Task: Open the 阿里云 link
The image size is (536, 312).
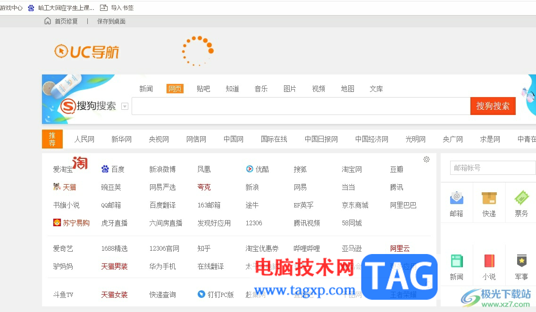Action: [x=400, y=248]
